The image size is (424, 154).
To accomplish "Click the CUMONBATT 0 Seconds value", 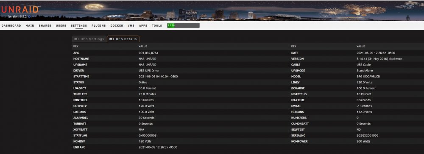I will pyautogui.click(x=364, y=124).
